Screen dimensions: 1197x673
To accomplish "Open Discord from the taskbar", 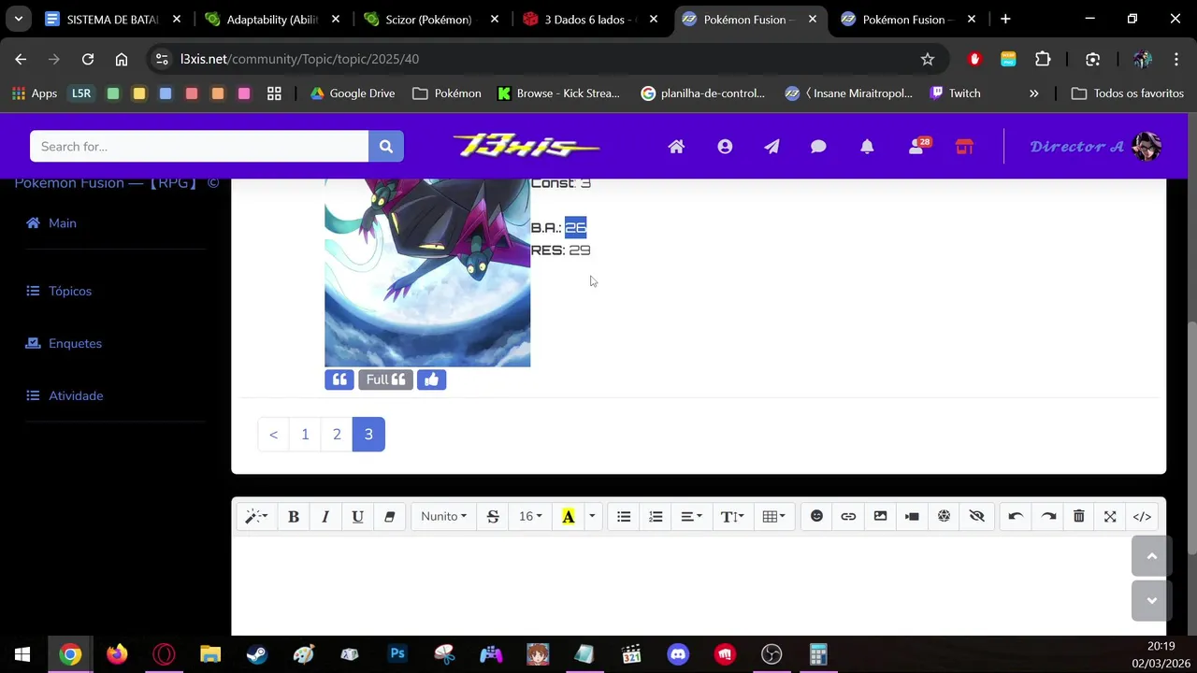I will coord(678,654).
